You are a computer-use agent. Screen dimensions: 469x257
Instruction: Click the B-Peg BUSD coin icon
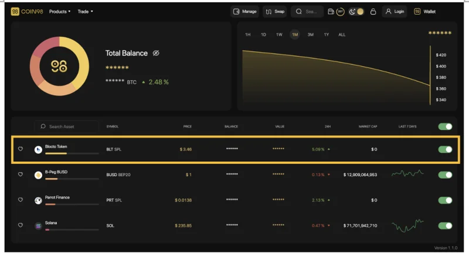click(38, 175)
